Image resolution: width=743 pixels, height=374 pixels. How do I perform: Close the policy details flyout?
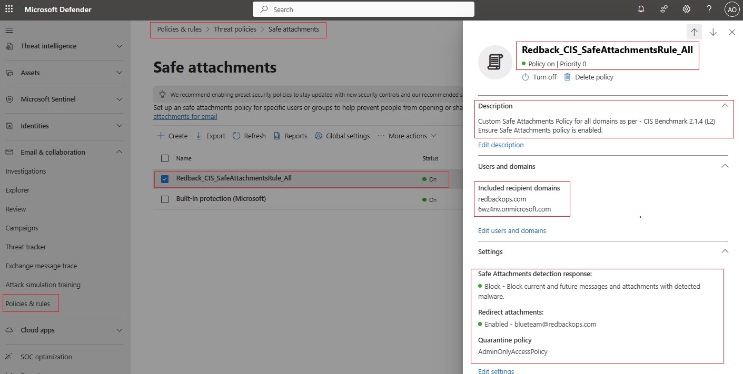click(x=732, y=32)
